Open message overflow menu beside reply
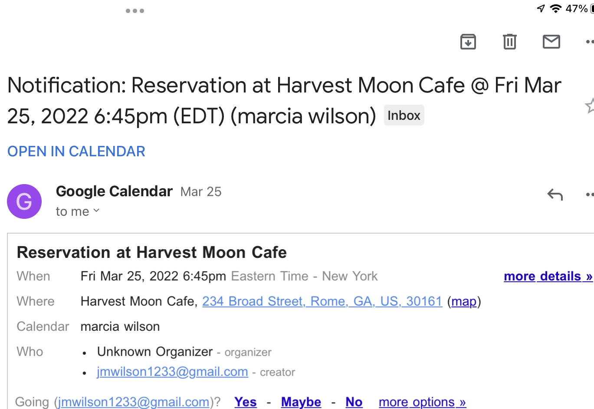The height and width of the screenshot is (409, 594). click(x=589, y=195)
